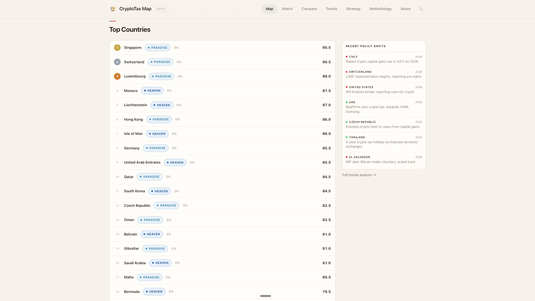Click the CryptoTax Map logo icon

point(113,9)
